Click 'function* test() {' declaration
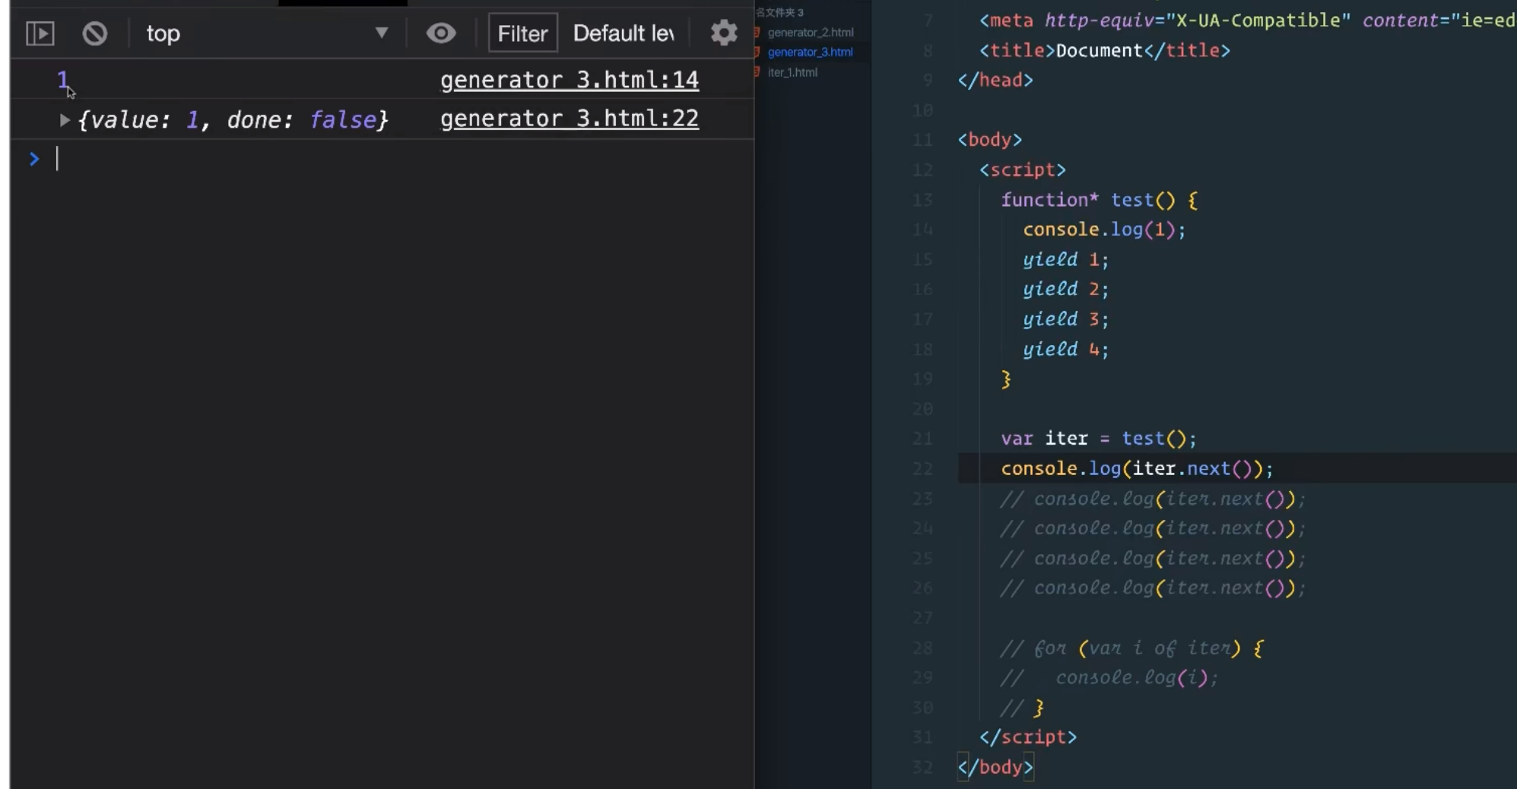The image size is (1517, 789). click(1100, 200)
